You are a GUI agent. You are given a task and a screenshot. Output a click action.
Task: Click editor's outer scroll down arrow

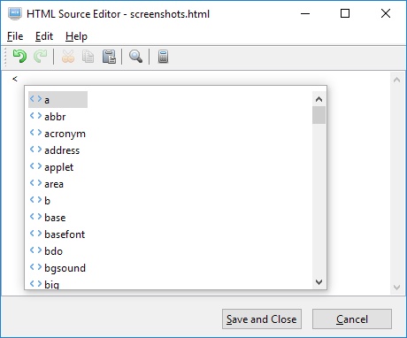(x=396, y=287)
